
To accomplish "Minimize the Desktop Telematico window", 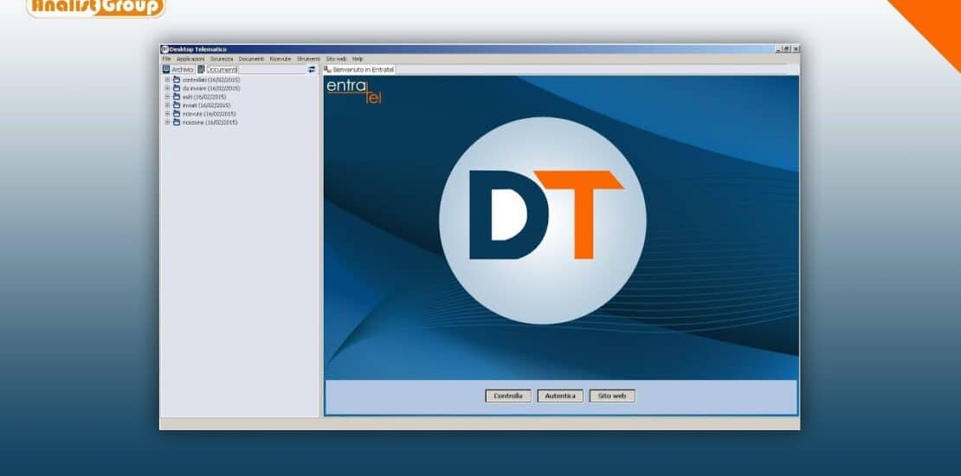I will coord(778,49).
